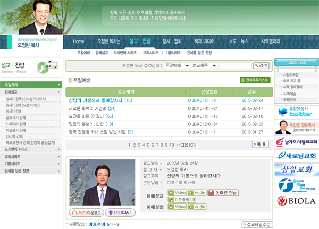Click the BIOLA banner logo
319x229 pixels.
[x=296, y=201]
